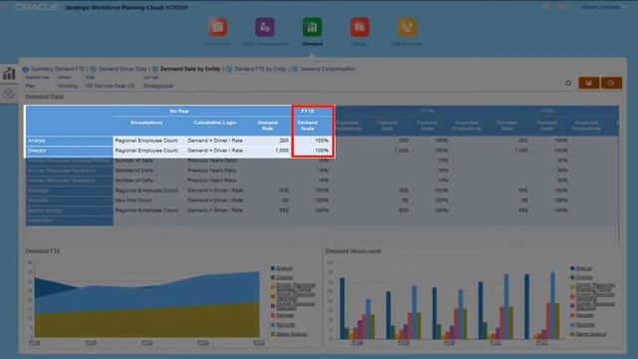The width and height of the screenshot is (638, 359).
Task: Open the orange-red first navigation icon
Action: point(217,27)
